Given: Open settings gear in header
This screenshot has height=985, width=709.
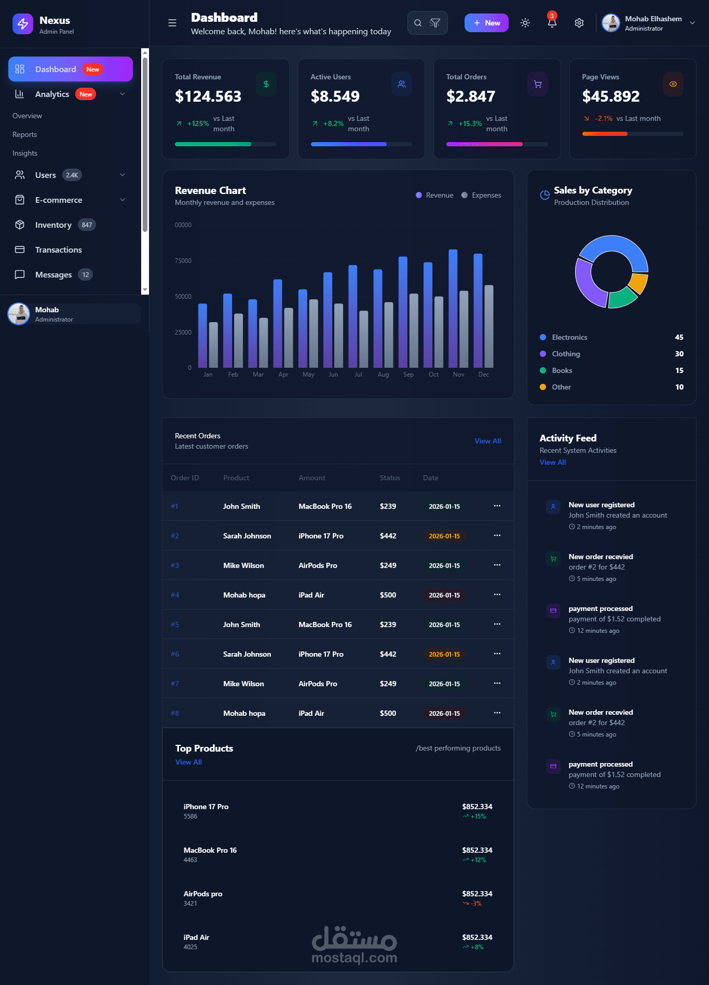Looking at the screenshot, I should 579,23.
